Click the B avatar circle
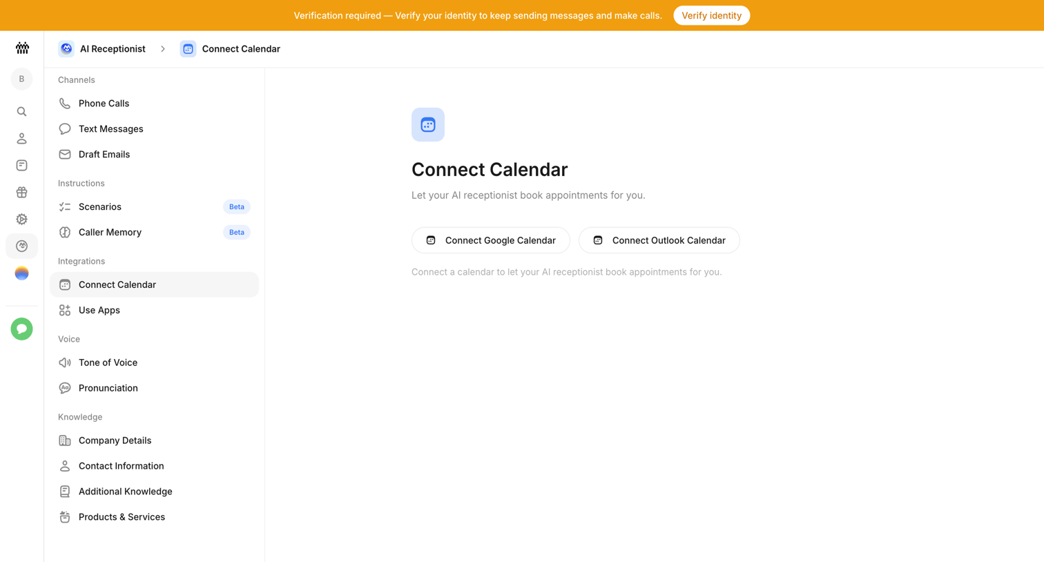 point(22,79)
